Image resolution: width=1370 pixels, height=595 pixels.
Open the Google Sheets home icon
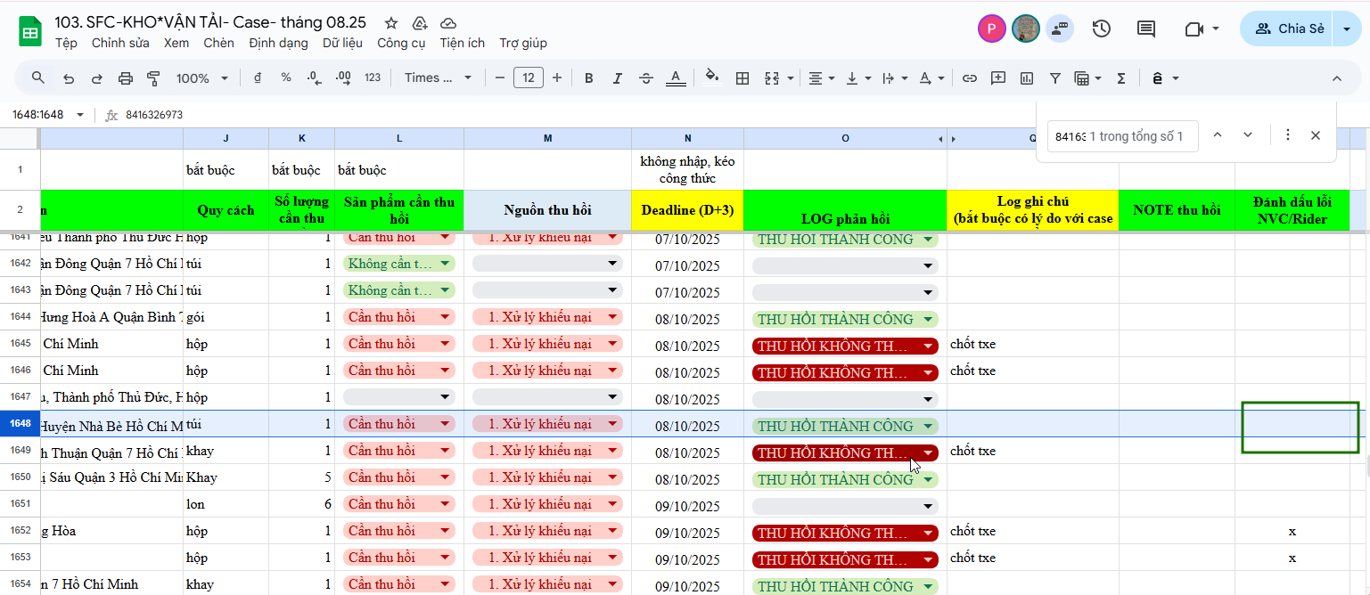point(30,32)
